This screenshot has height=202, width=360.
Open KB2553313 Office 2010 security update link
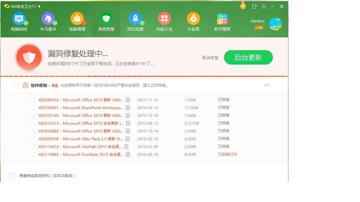(x=81, y=123)
